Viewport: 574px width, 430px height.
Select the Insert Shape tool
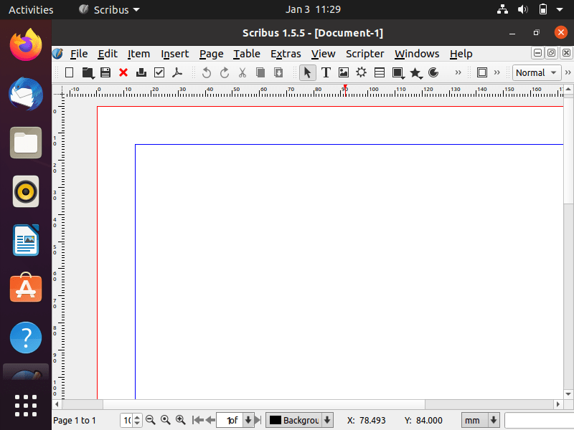397,72
